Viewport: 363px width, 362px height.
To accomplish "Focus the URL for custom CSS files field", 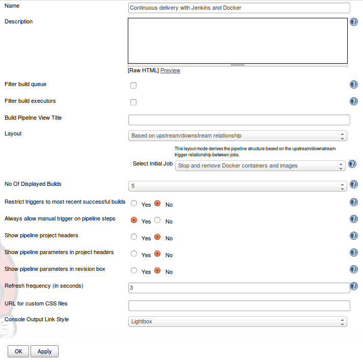I will pyautogui.click(x=239, y=306).
